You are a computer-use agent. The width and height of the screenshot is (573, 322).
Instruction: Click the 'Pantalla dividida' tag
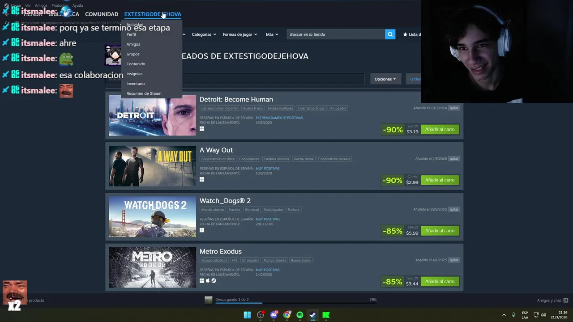(x=276, y=159)
